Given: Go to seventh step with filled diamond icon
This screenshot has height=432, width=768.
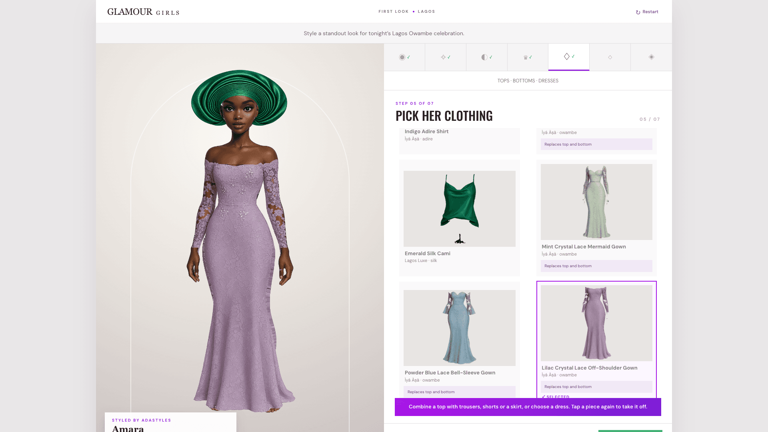Looking at the screenshot, I should pos(651,57).
